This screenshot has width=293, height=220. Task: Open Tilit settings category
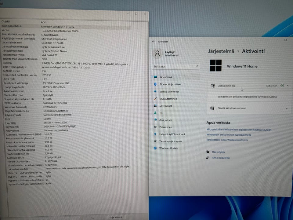tap(176, 113)
